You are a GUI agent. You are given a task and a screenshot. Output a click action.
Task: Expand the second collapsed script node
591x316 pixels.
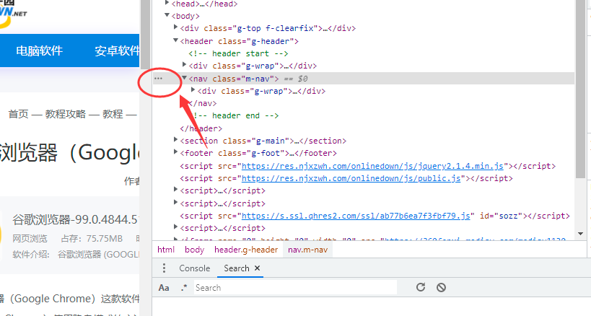(175, 203)
